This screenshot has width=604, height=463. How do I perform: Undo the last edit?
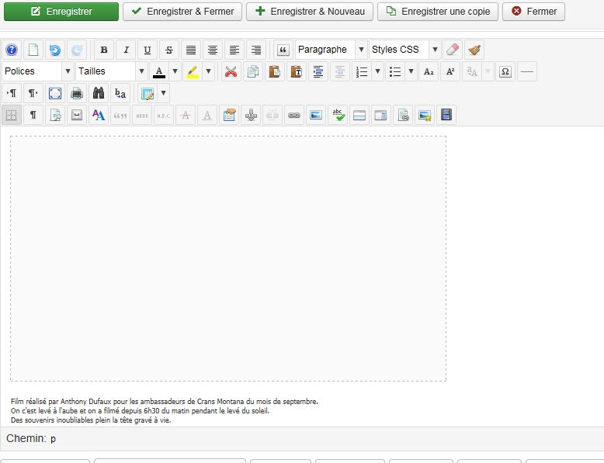55,50
